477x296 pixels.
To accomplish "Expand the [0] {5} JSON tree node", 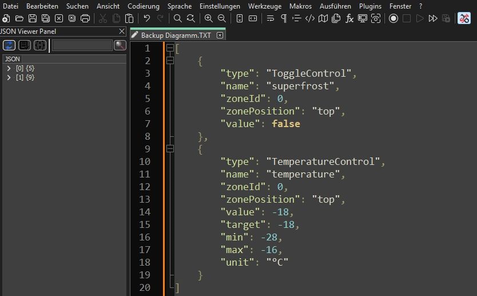I will click(x=9, y=69).
